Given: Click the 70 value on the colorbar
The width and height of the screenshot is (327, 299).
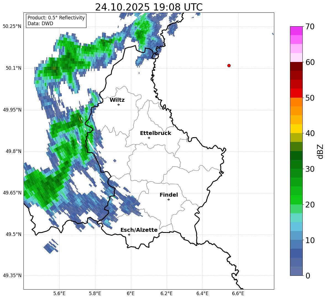Looking at the screenshot, I should [310, 27].
